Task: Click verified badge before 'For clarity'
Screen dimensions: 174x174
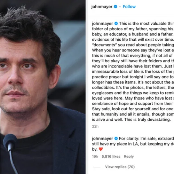Action: tap(116, 139)
